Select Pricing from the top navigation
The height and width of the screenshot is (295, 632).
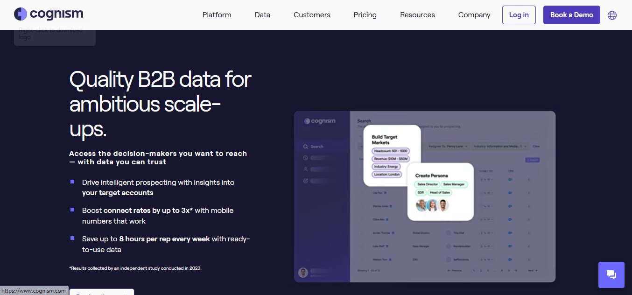tap(365, 14)
